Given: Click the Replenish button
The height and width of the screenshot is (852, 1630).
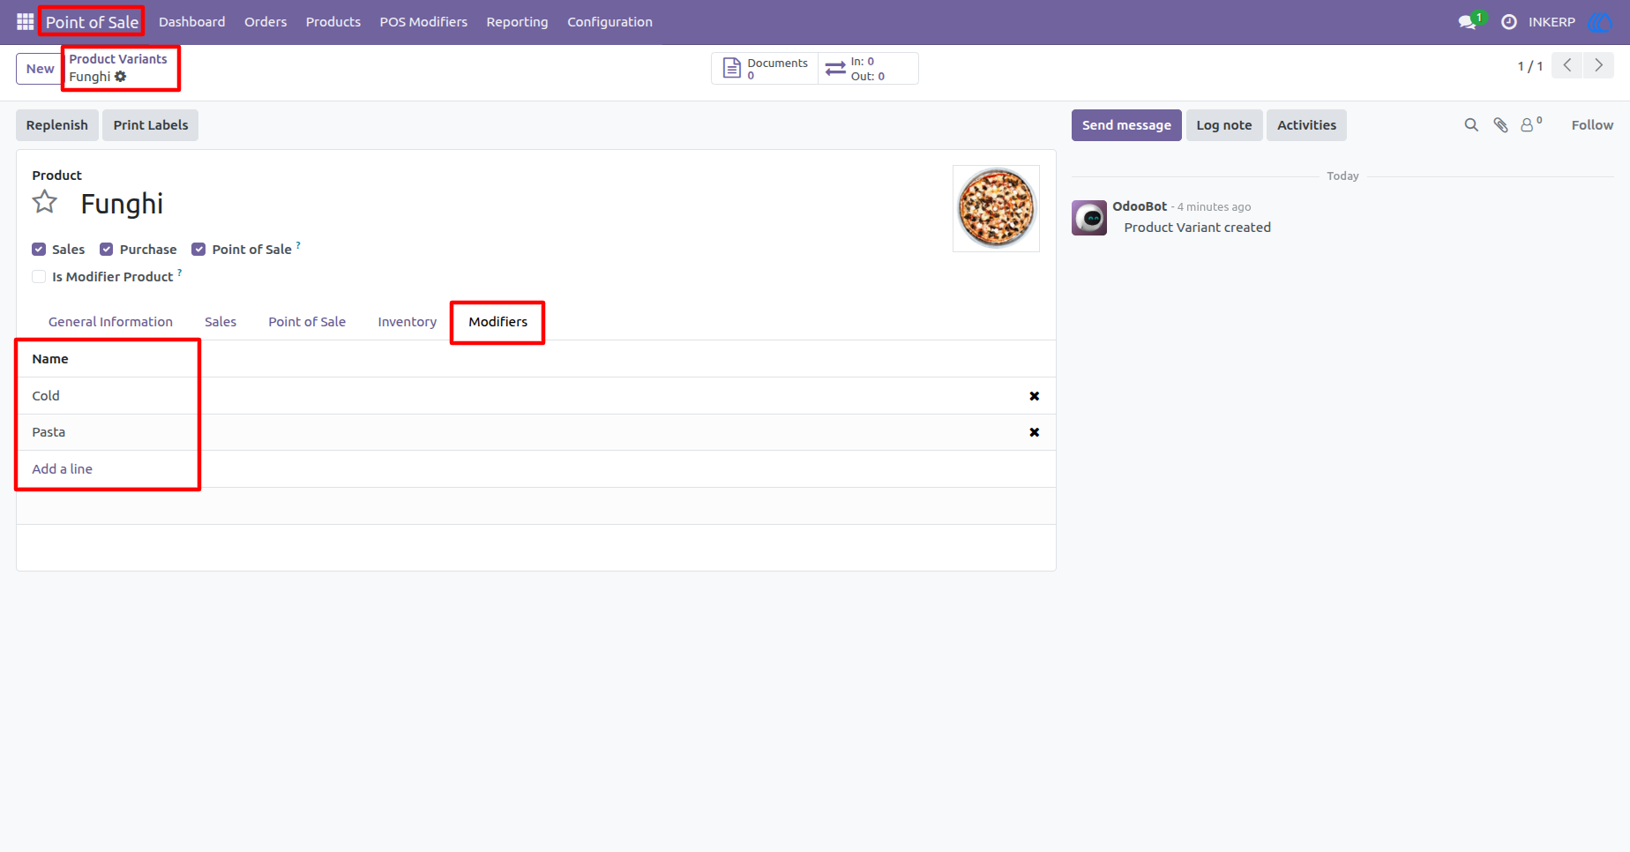Looking at the screenshot, I should point(57,125).
